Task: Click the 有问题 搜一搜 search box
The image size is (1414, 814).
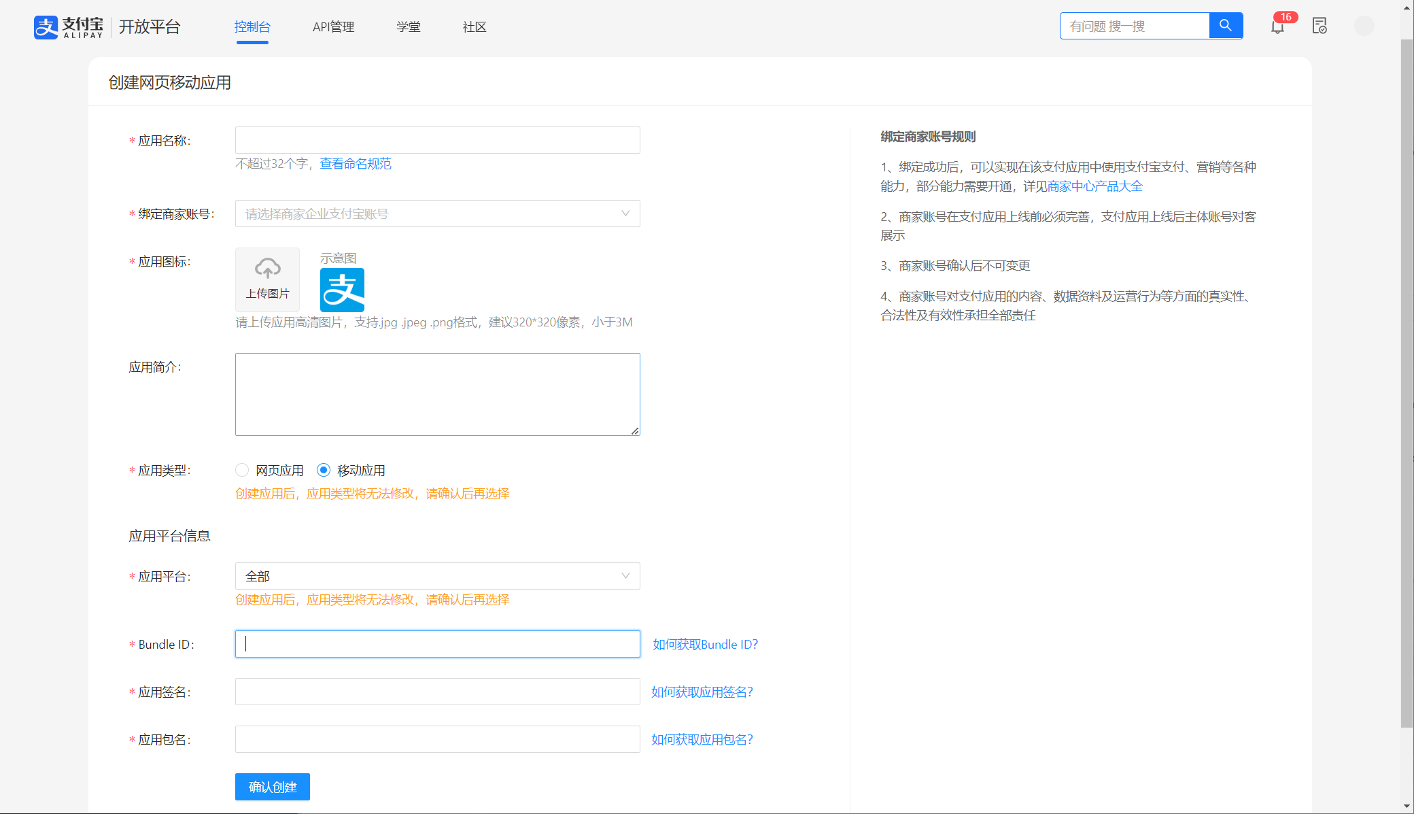Action: (x=1135, y=26)
